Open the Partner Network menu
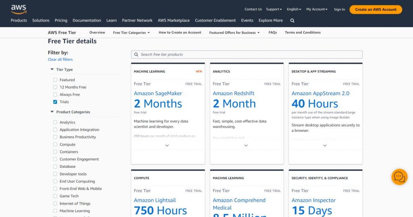413x217 pixels. (x=137, y=20)
